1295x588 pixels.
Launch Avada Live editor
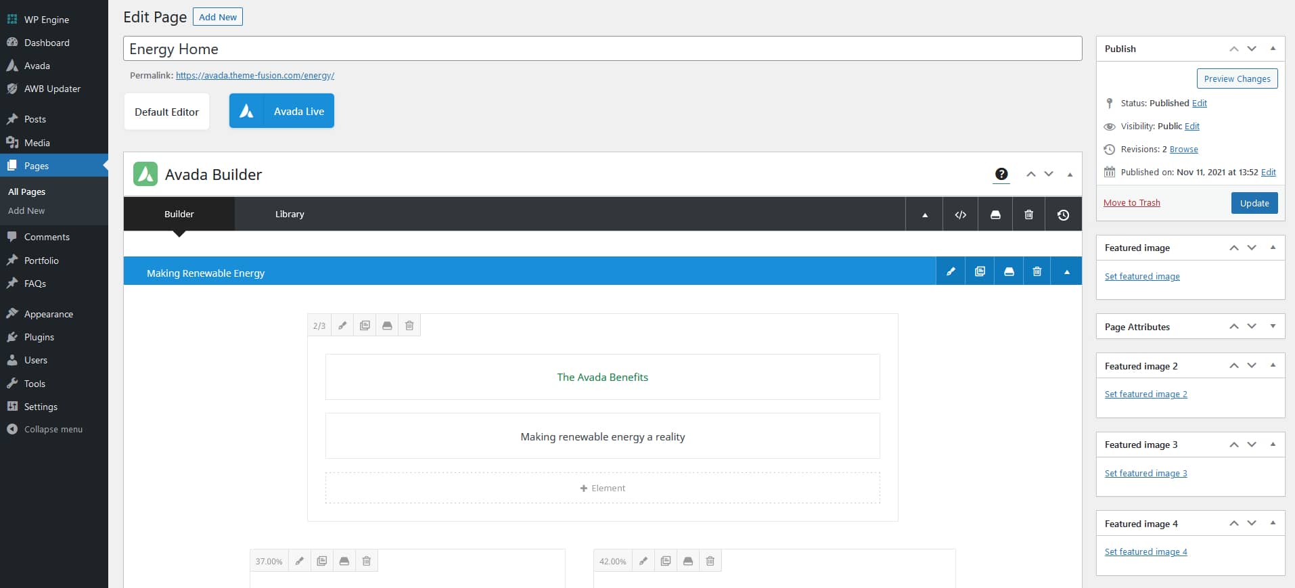(x=281, y=111)
